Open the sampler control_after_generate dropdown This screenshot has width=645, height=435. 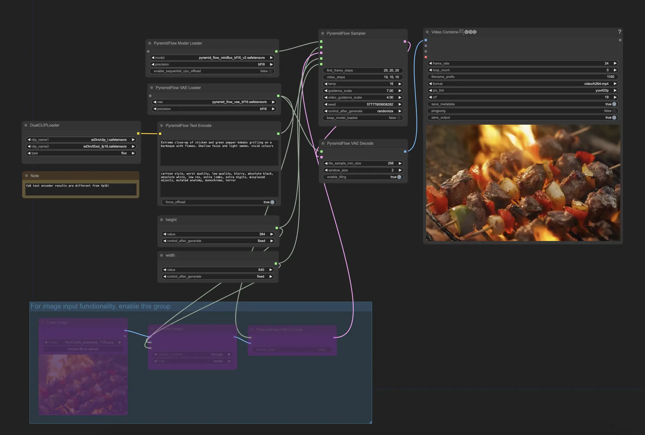point(363,111)
